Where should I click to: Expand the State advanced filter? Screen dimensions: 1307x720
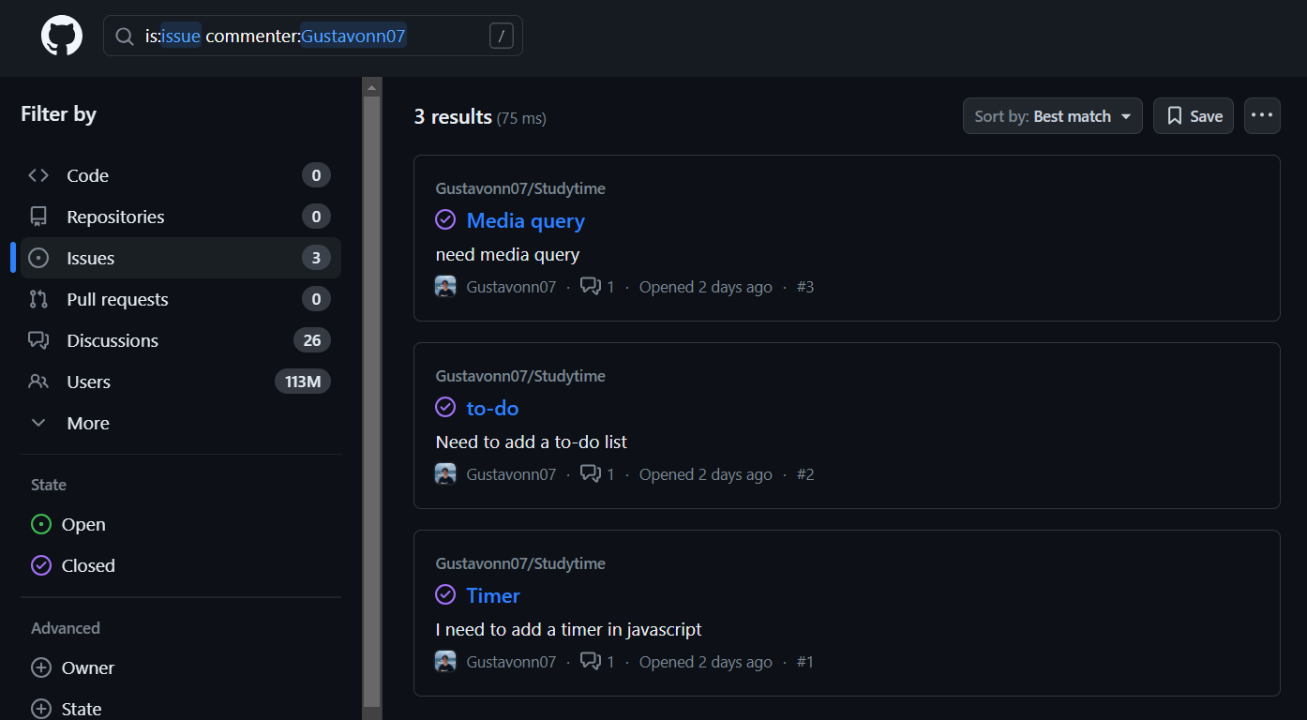[79, 708]
